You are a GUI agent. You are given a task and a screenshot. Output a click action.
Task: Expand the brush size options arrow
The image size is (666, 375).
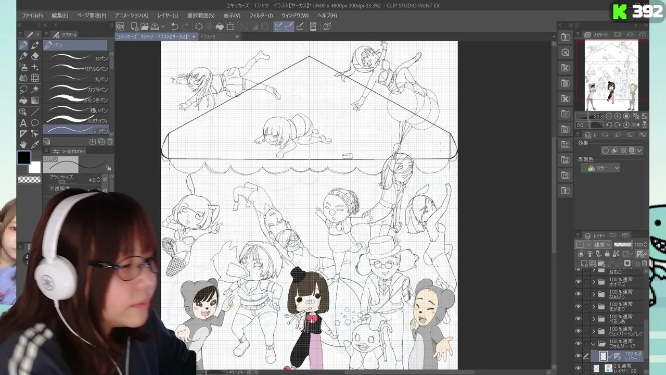click(105, 180)
